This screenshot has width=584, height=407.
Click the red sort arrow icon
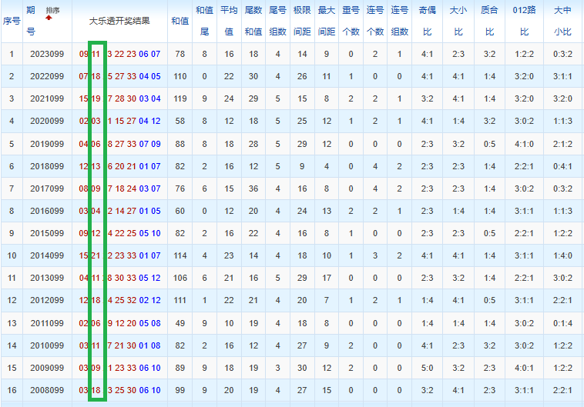tap(49, 18)
